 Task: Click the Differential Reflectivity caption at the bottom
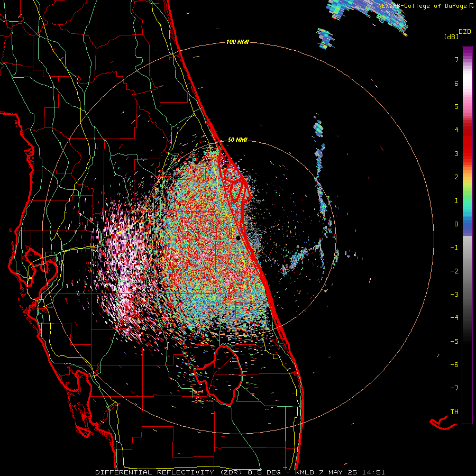(x=240, y=472)
